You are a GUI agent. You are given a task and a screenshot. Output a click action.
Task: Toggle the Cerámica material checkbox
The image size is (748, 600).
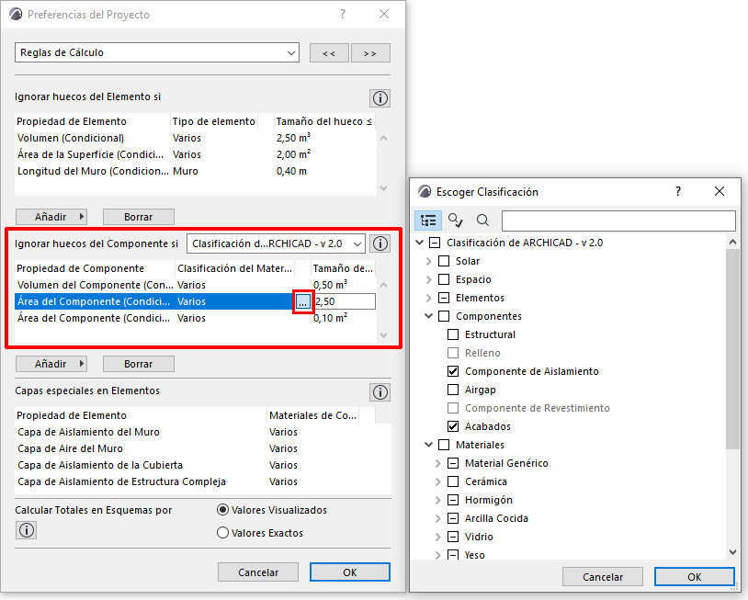(453, 481)
